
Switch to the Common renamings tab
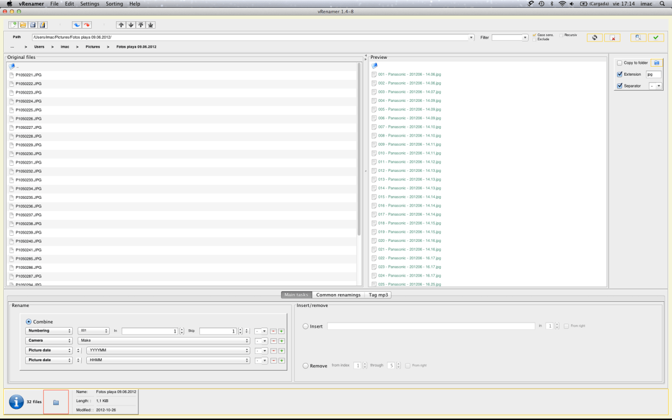(338, 295)
